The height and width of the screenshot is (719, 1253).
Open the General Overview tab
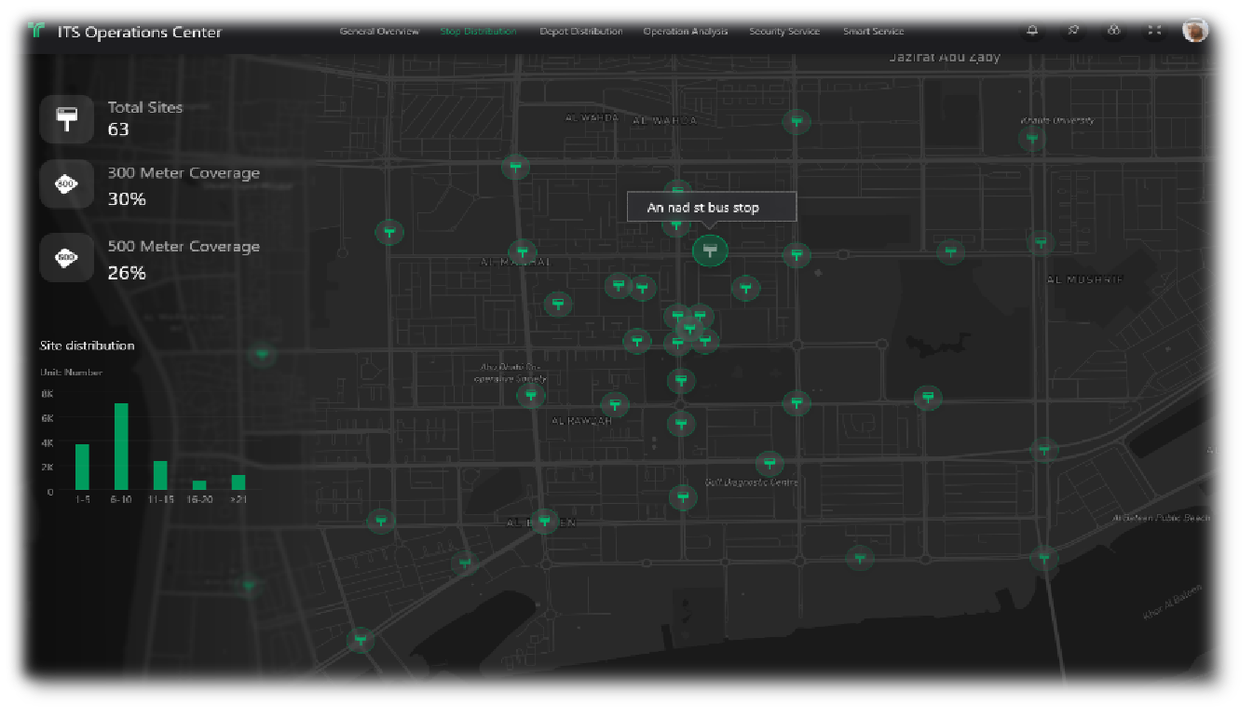point(379,32)
